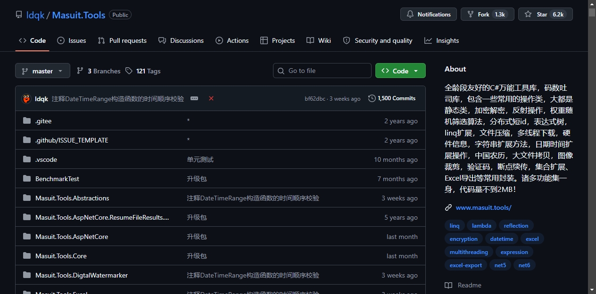Click the magnifier icon in Go to file
The image size is (596, 294).
tap(281, 71)
